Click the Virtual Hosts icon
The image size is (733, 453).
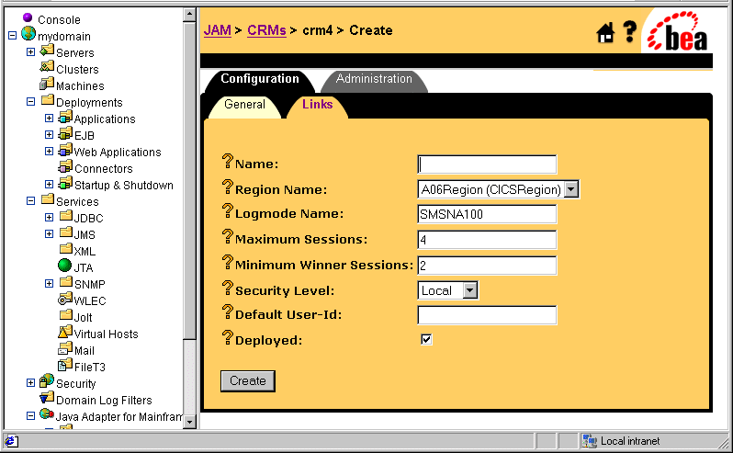[65, 332]
